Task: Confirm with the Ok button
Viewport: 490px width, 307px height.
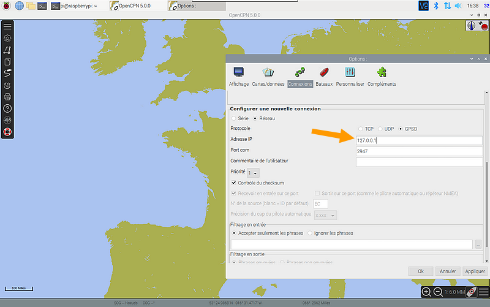Action: [x=421, y=271]
